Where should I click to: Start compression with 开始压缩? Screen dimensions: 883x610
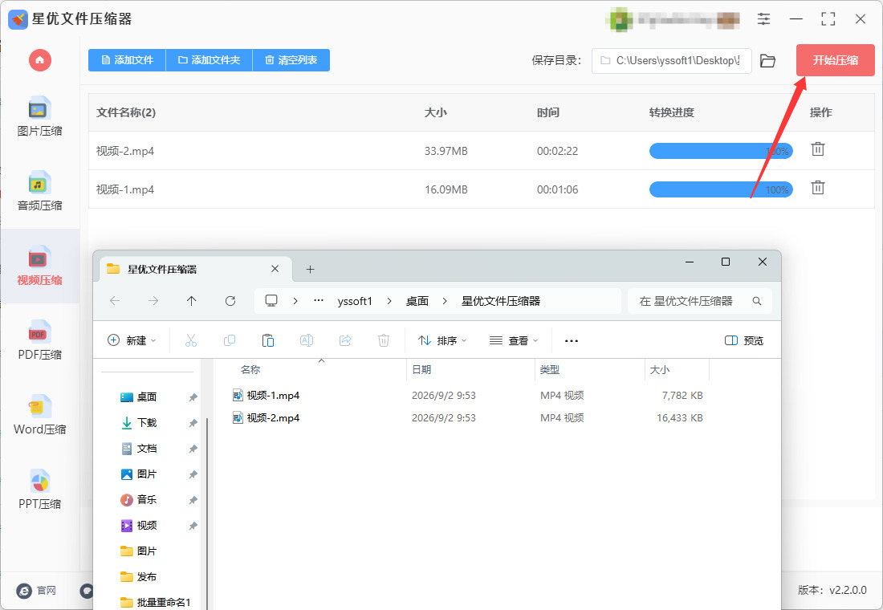pyautogui.click(x=835, y=59)
